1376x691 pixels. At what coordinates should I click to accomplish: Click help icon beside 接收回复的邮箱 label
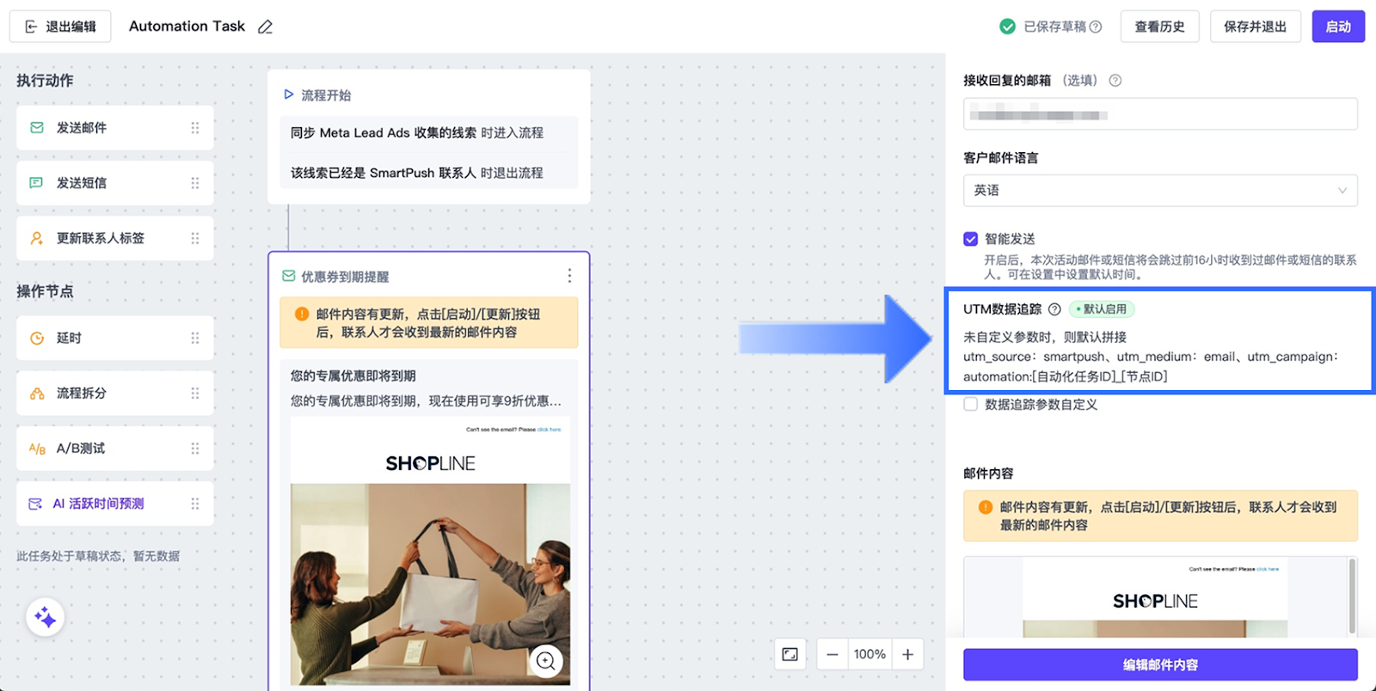pyautogui.click(x=1115, y=81)
